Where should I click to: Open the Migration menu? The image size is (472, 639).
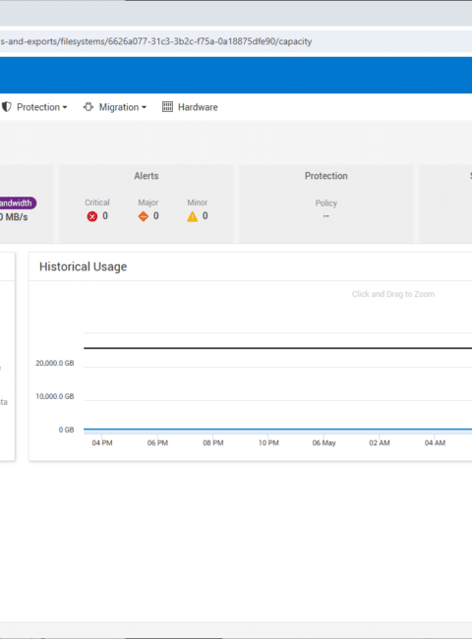pos(114,107)
